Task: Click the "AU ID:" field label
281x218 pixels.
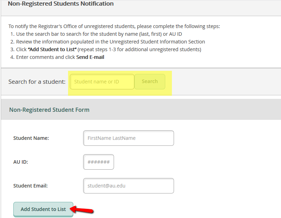Action: coord(20,162)
